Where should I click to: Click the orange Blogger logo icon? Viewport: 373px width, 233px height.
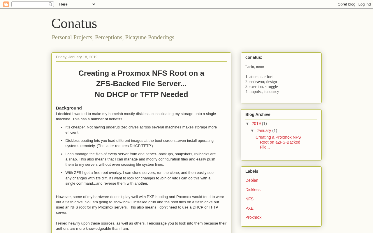coord(6,4)
